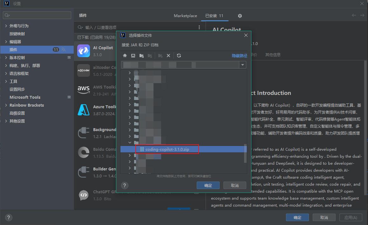
Task: Expand the 其他设置 settings section
Action: [x=6, y=121]
